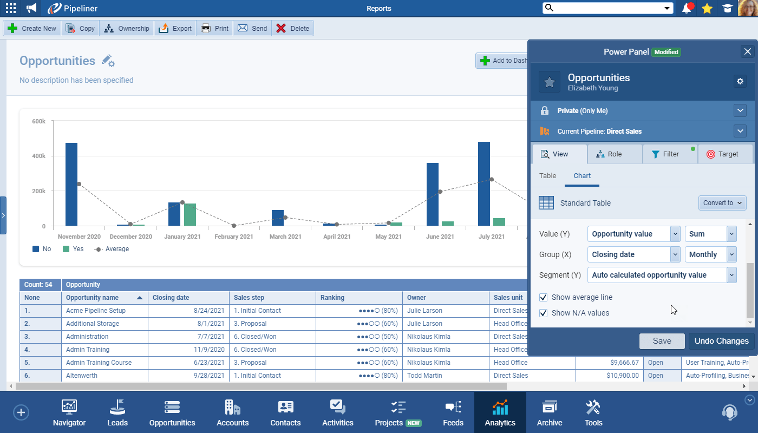Screen dimensions: 758x433
Task: Click Undo Changes
Action: [721, 341]
